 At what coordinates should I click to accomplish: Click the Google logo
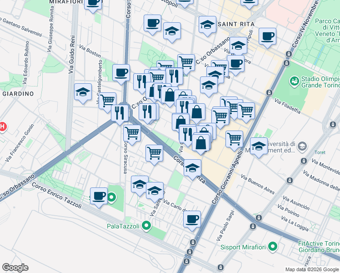(x=15, y=268)
